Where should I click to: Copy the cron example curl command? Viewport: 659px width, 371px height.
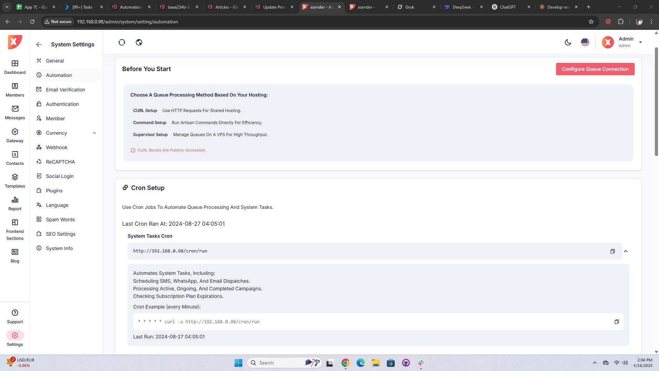pyautogui.click(x=616, y=322)
